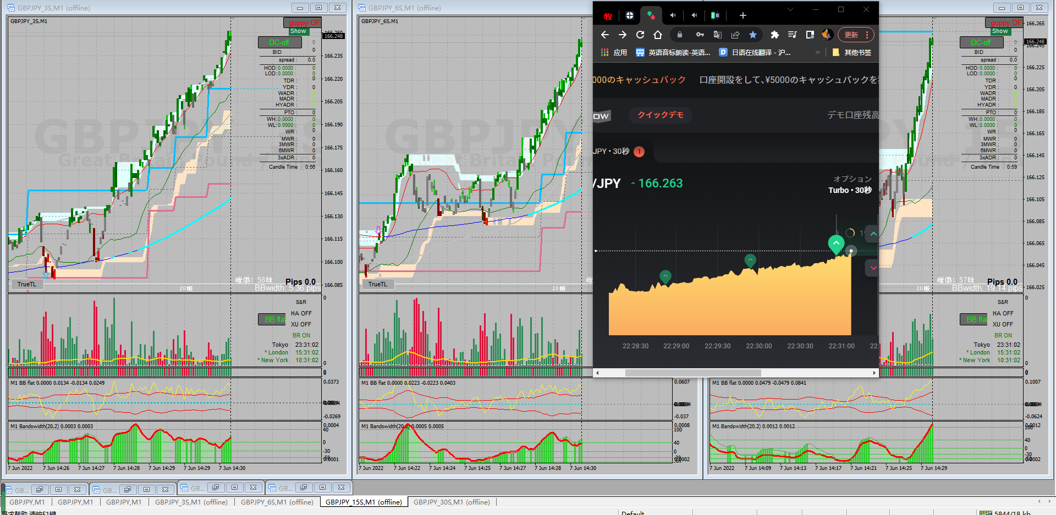This screenshot has height=515, width=1056.
Task: Select the GBPJPY_15S,M1 (offline) chart tab
Action: 364,502
